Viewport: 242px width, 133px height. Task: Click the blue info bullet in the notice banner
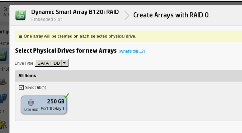pos(20,37)
